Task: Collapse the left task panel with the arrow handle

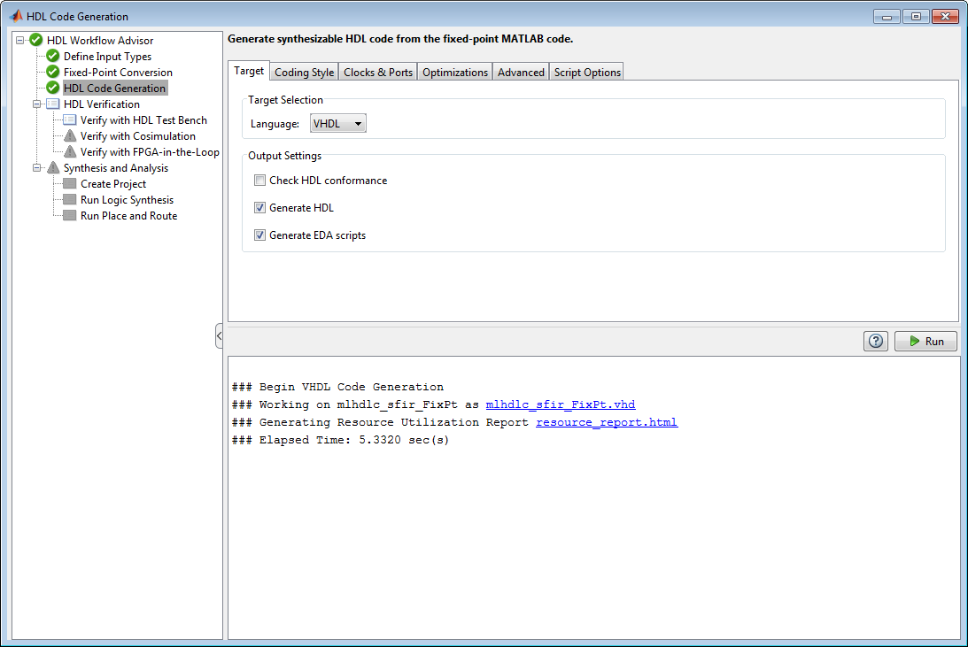Action: (x=219, y=336)
